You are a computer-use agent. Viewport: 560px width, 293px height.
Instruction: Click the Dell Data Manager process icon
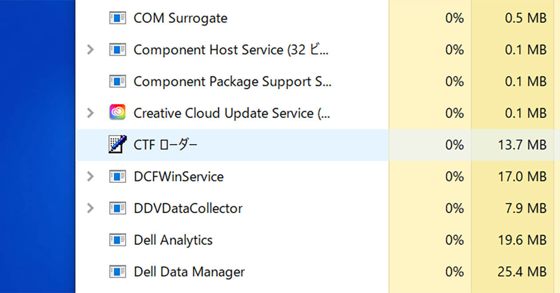click(x=117, y=271)
